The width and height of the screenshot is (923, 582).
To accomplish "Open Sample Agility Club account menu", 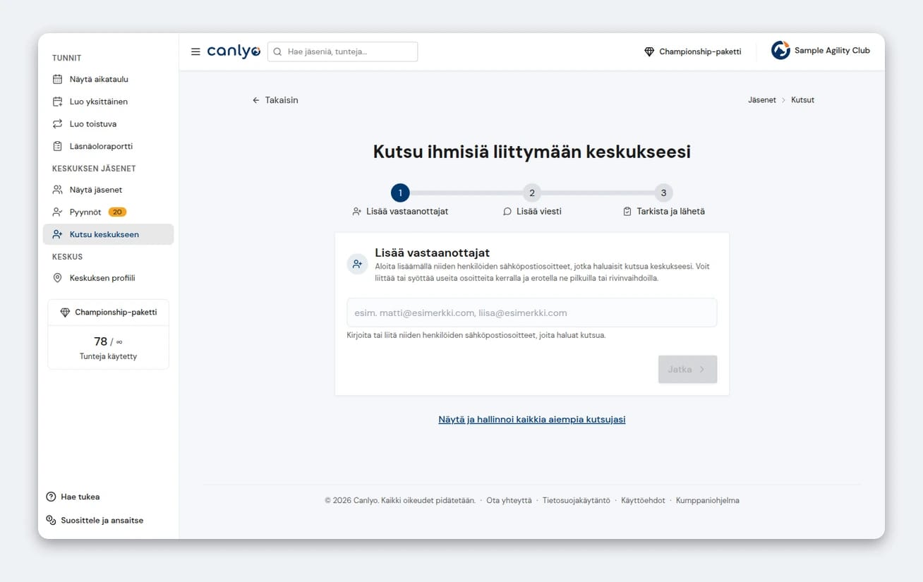I will (x=821, y=50).
